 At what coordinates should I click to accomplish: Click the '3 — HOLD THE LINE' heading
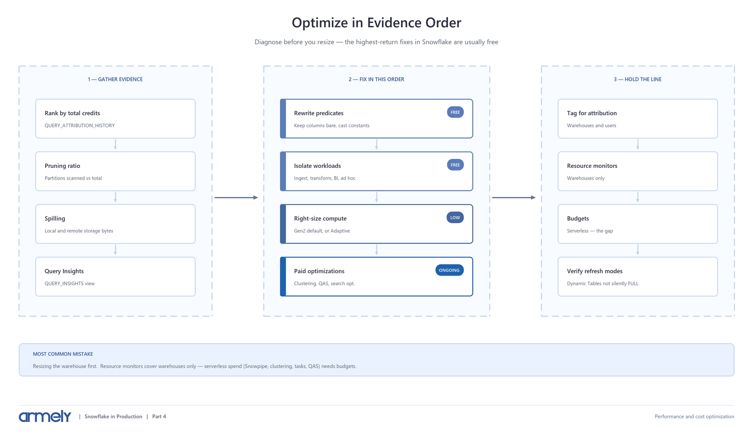tap(638, 79)
